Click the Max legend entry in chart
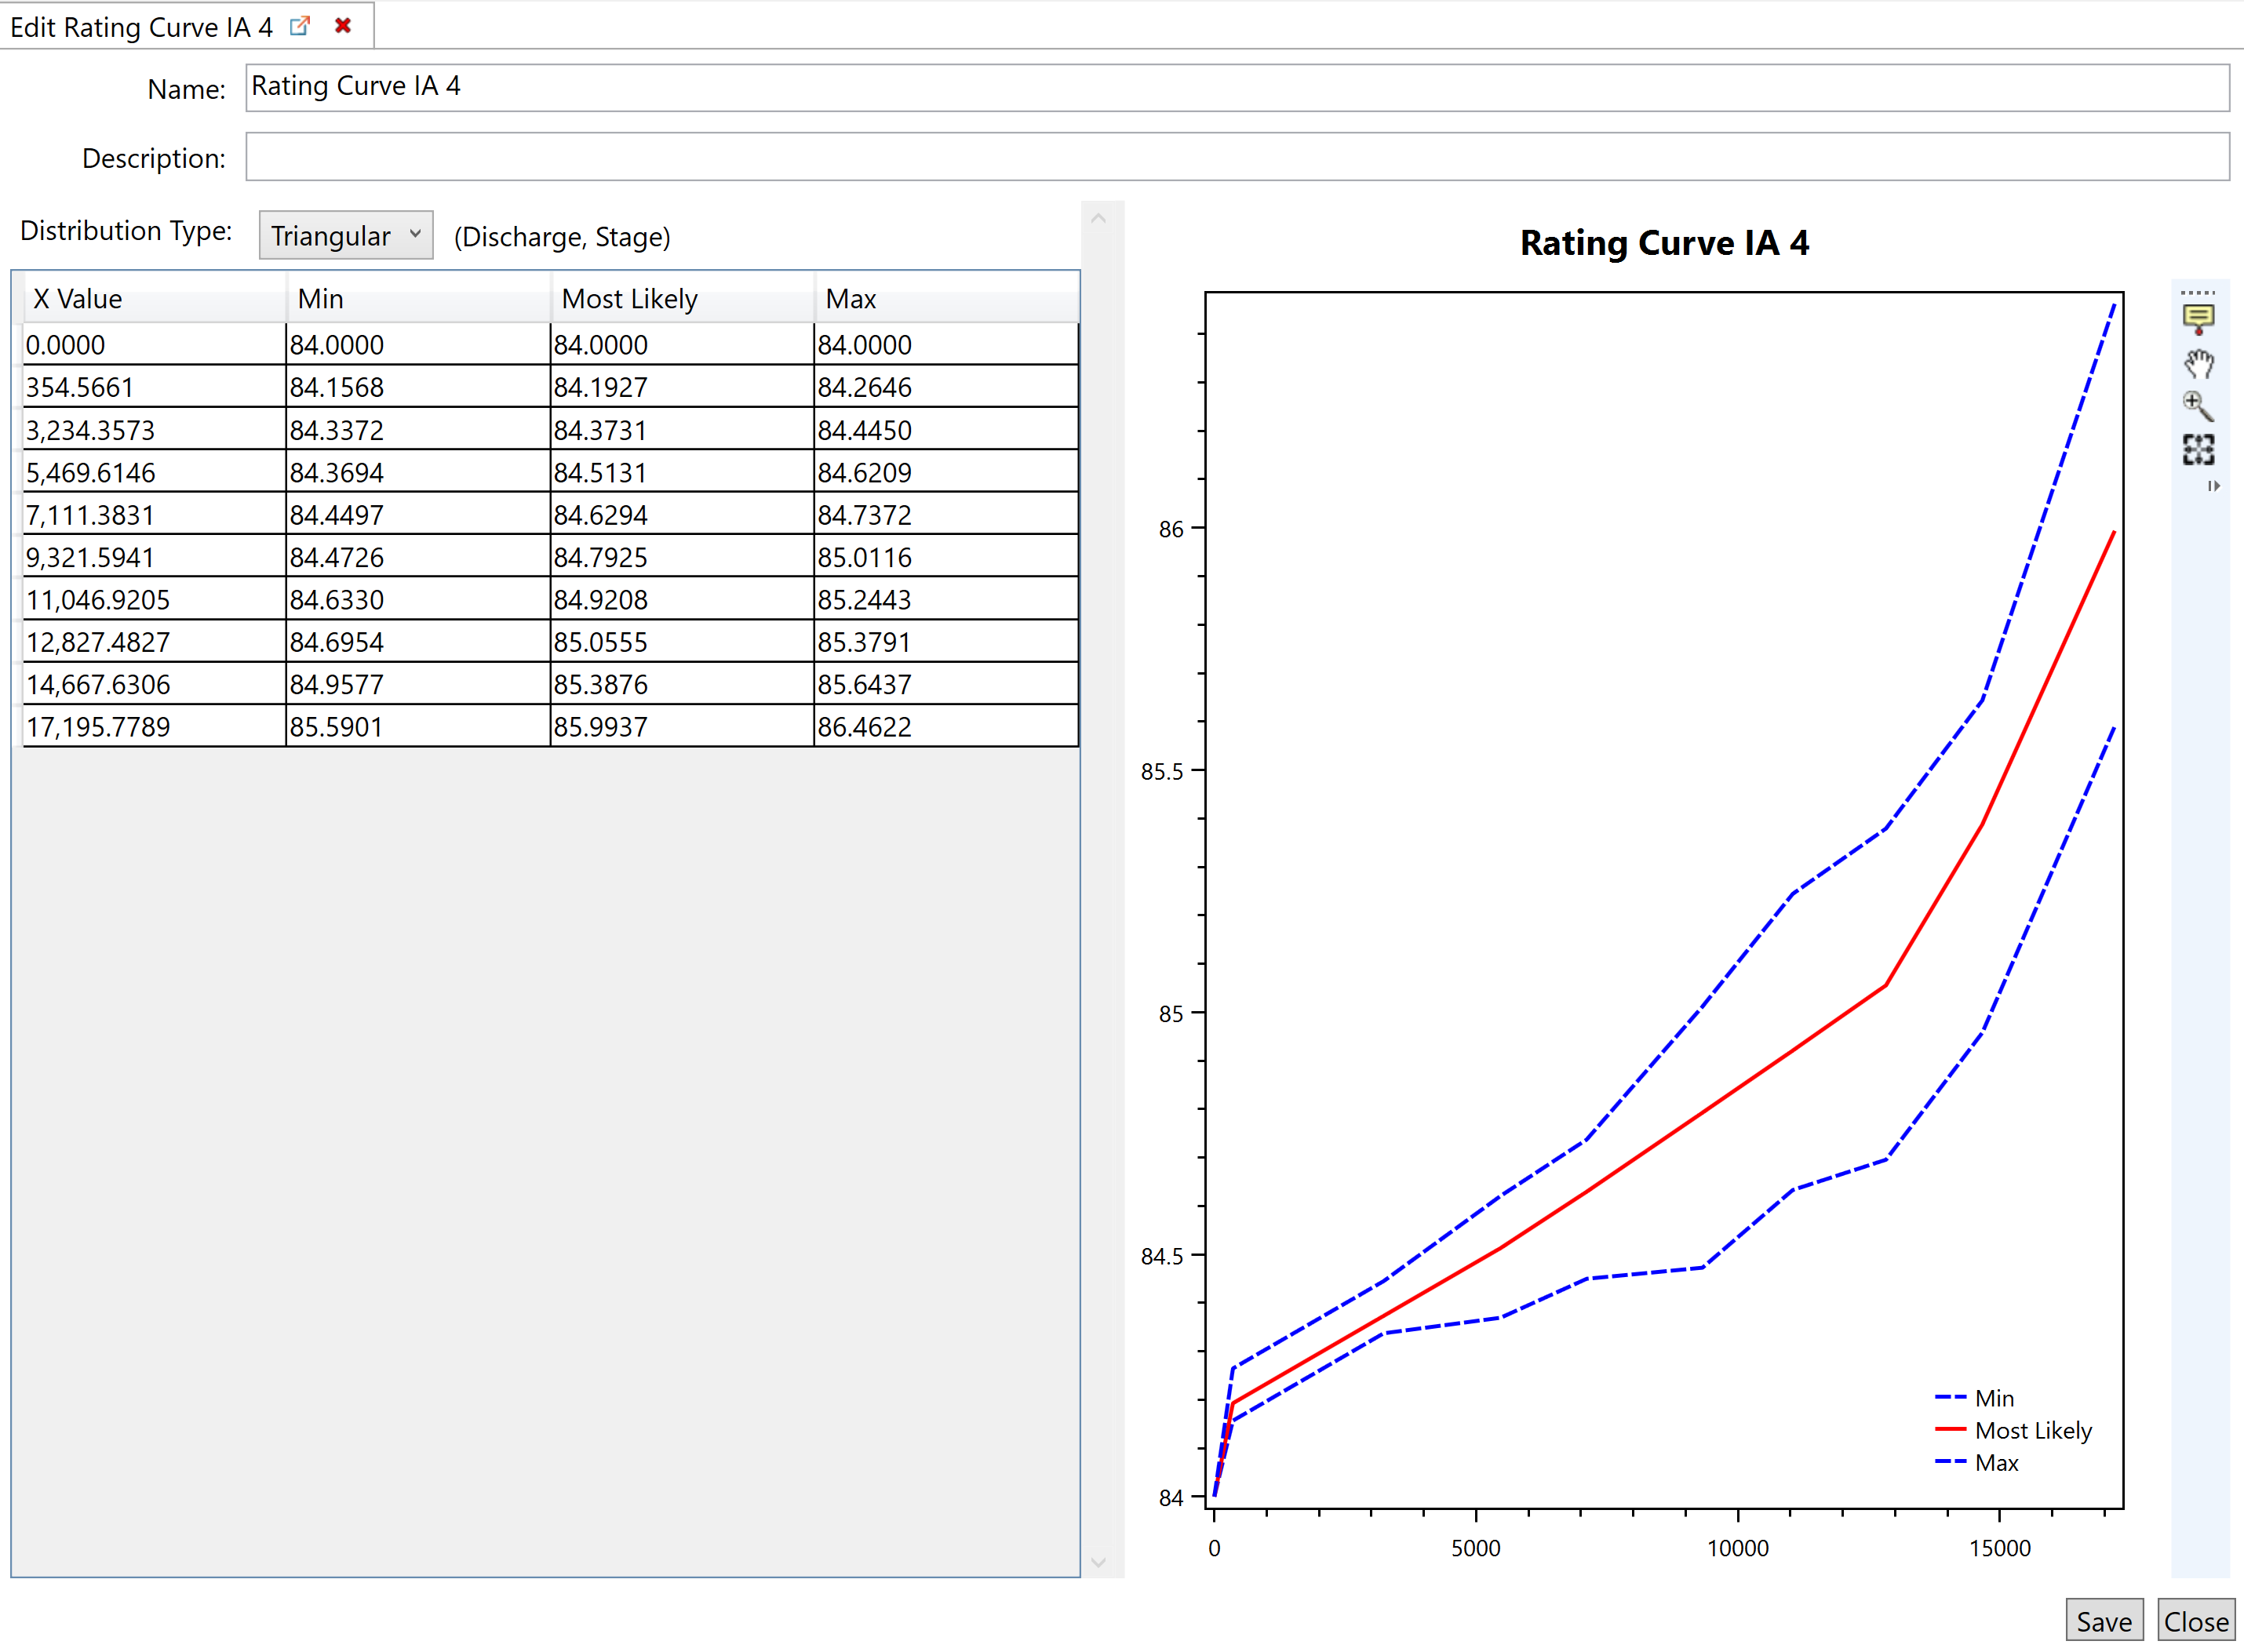 1977,1463
